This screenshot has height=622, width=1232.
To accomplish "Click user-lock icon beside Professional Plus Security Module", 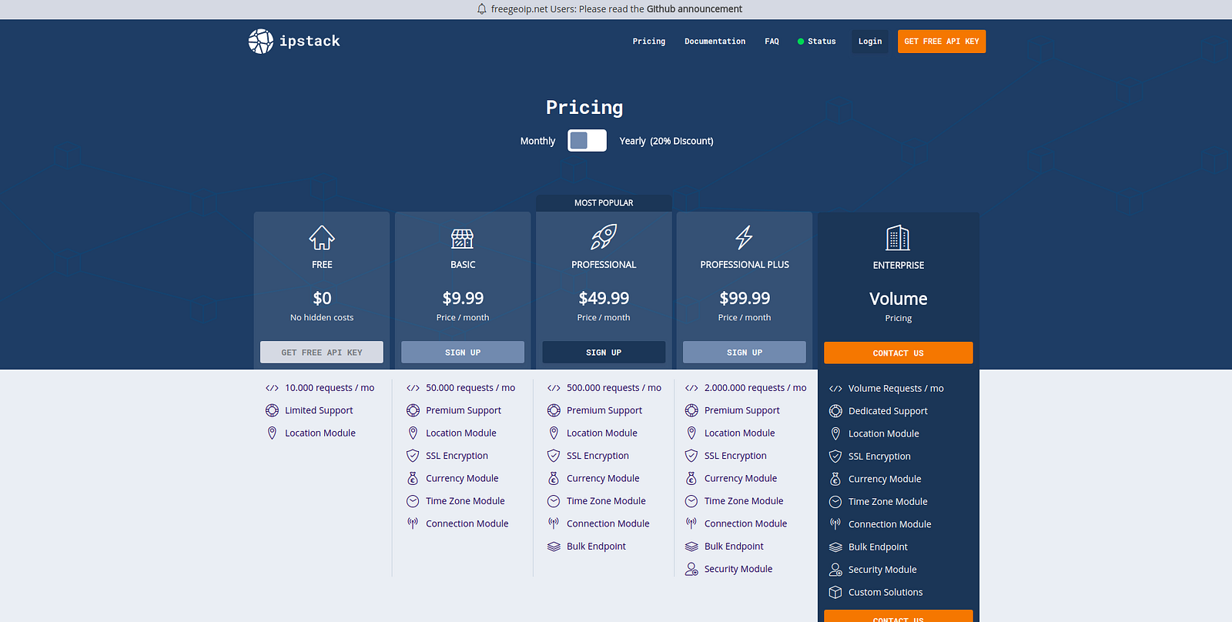I will tap(691, 569).
